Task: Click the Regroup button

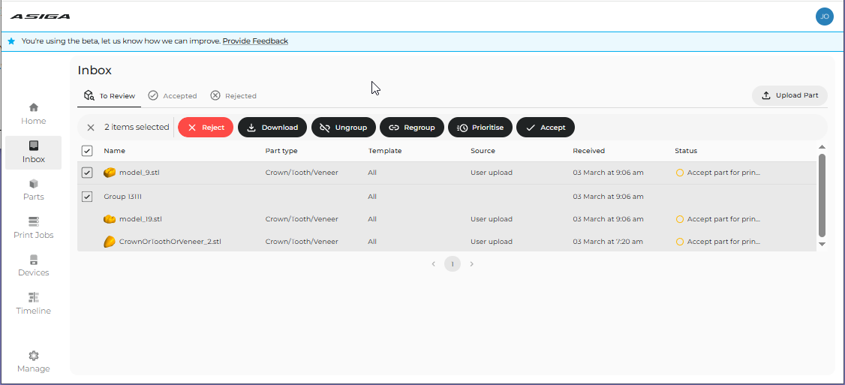Action: tap(412, 128)
